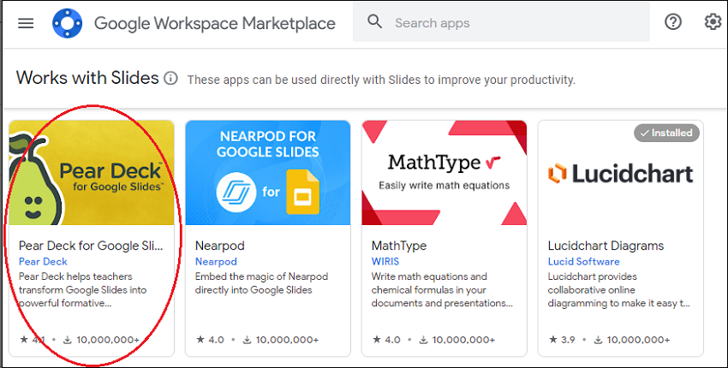
Task: Open the MathType banner image
Action: (445, 173)
